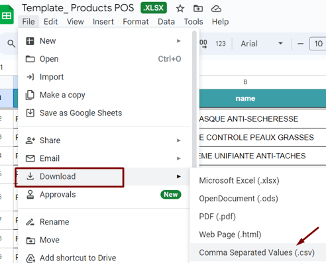Select cell with UNIFIANTE ANTI-TACHES
326x263 pixels.
point(262,156)
